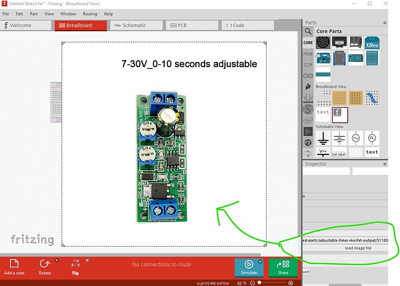Select the breadboard part
Viewport: 400px width, 286px height.
(x=323, y=98)
